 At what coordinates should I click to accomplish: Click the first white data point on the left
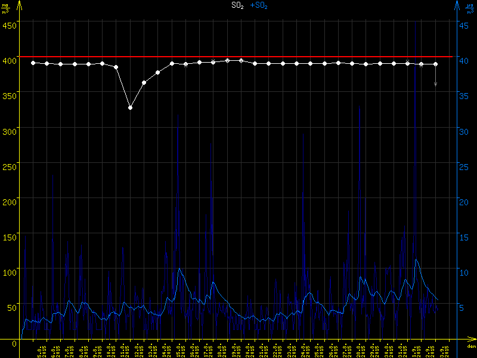(x=33, y=63)
